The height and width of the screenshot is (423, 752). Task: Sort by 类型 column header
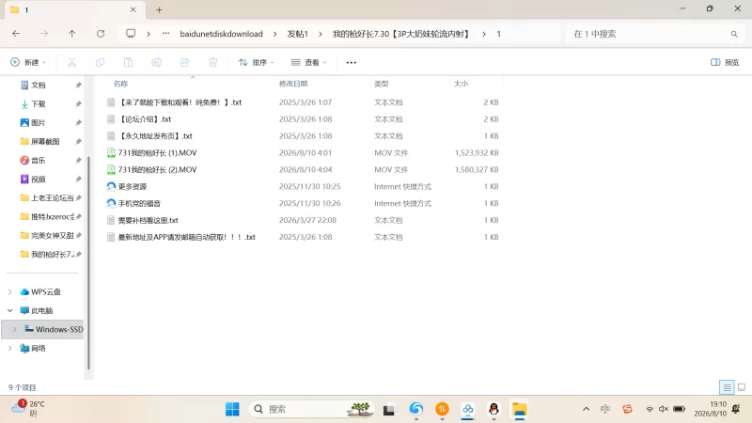pos(382,84)
